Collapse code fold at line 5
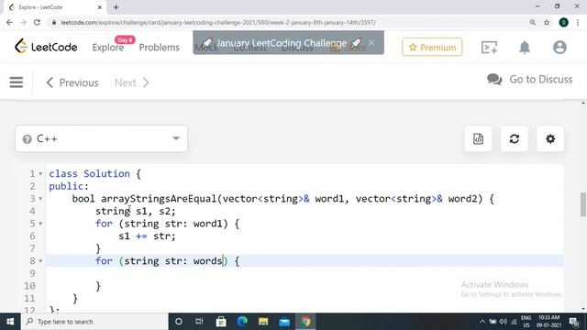 (40, 224)
